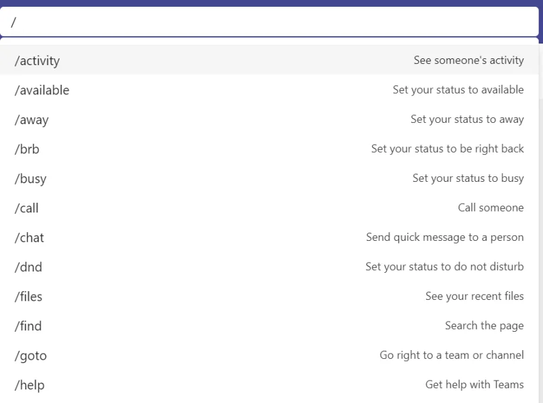
Task: Select the /activity command
Action: (269, 60)
